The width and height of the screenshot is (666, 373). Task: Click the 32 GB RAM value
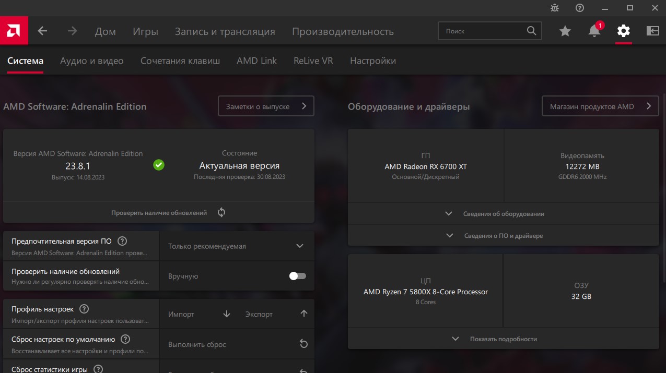(581, 296)
